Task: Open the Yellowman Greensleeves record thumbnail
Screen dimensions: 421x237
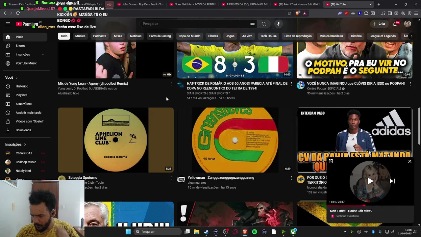Action: point(235,140)
